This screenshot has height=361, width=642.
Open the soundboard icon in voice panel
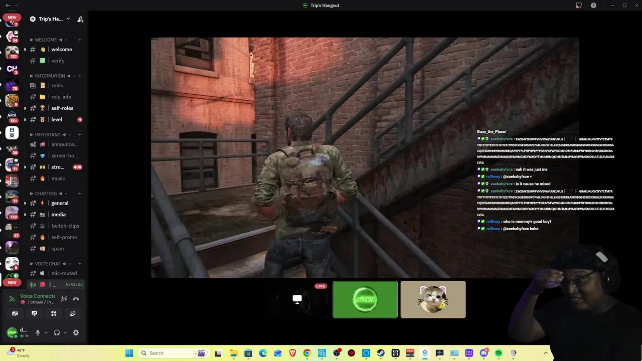(73, 313)
